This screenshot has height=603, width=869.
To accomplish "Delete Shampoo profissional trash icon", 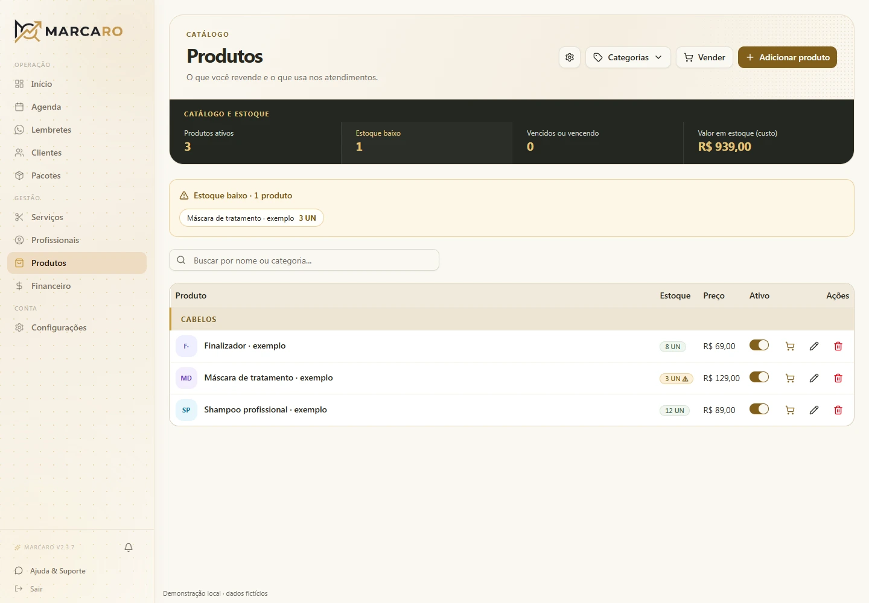I will click(838, 410).
